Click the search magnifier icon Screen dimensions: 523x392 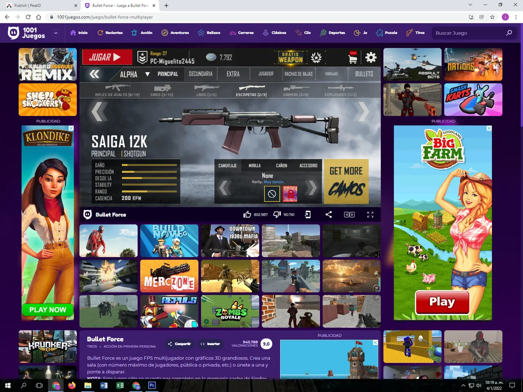(x=509, y=33)
